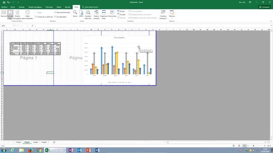The height and width of the screenshot is (153, 273).
Task: Switch to Normal workbook view
Action: pos(4,14)
